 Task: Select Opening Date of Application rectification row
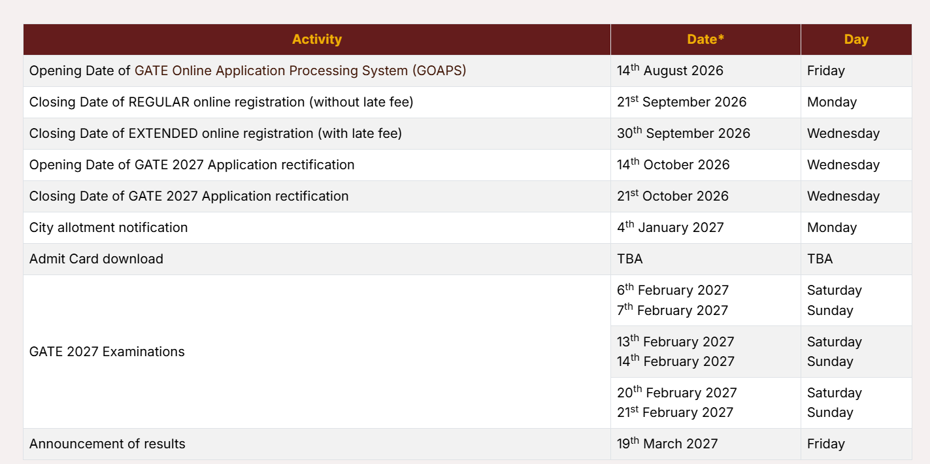pos(467,165)
